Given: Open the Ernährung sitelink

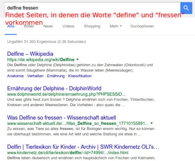Looking at the screenshot, I should pyautogui.click(x=56, y=76).
